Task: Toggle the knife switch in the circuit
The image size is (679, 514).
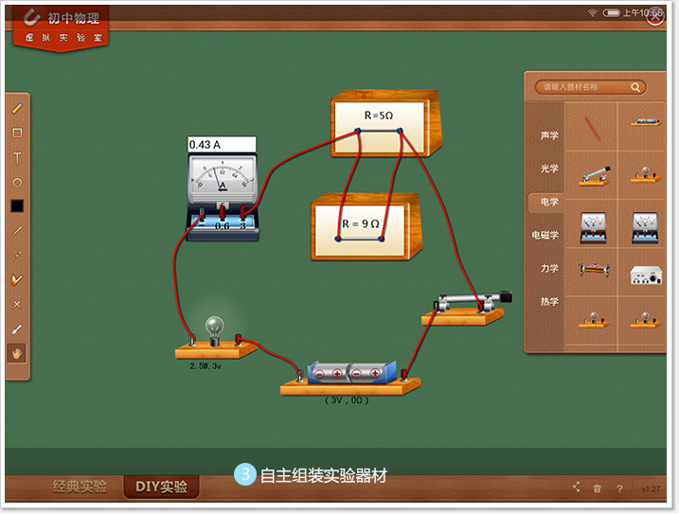Action: point(469,305)
